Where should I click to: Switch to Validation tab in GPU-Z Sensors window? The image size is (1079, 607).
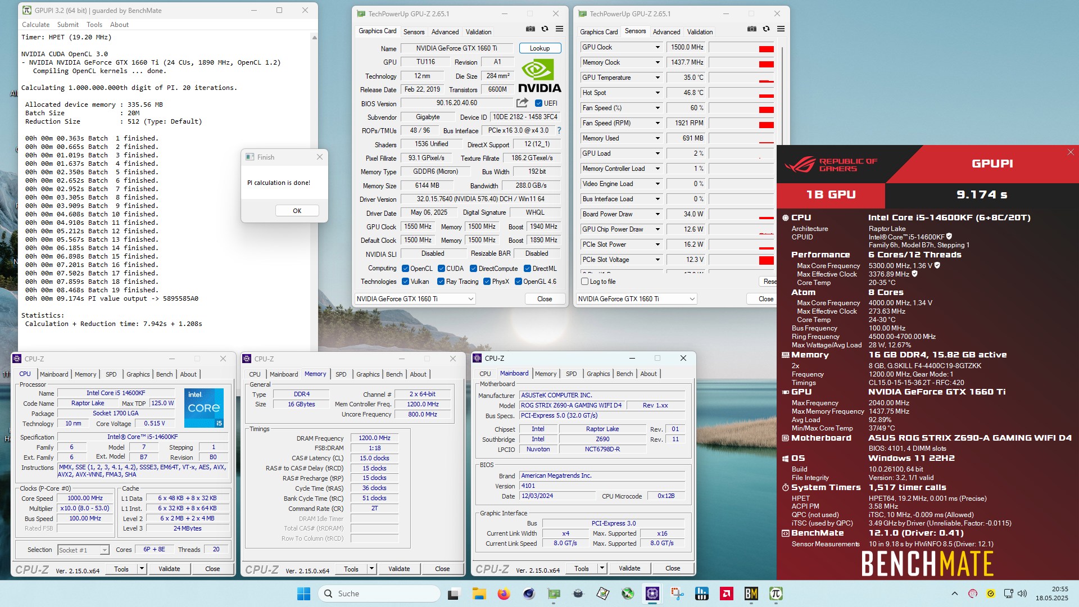(x=700, y=32)
